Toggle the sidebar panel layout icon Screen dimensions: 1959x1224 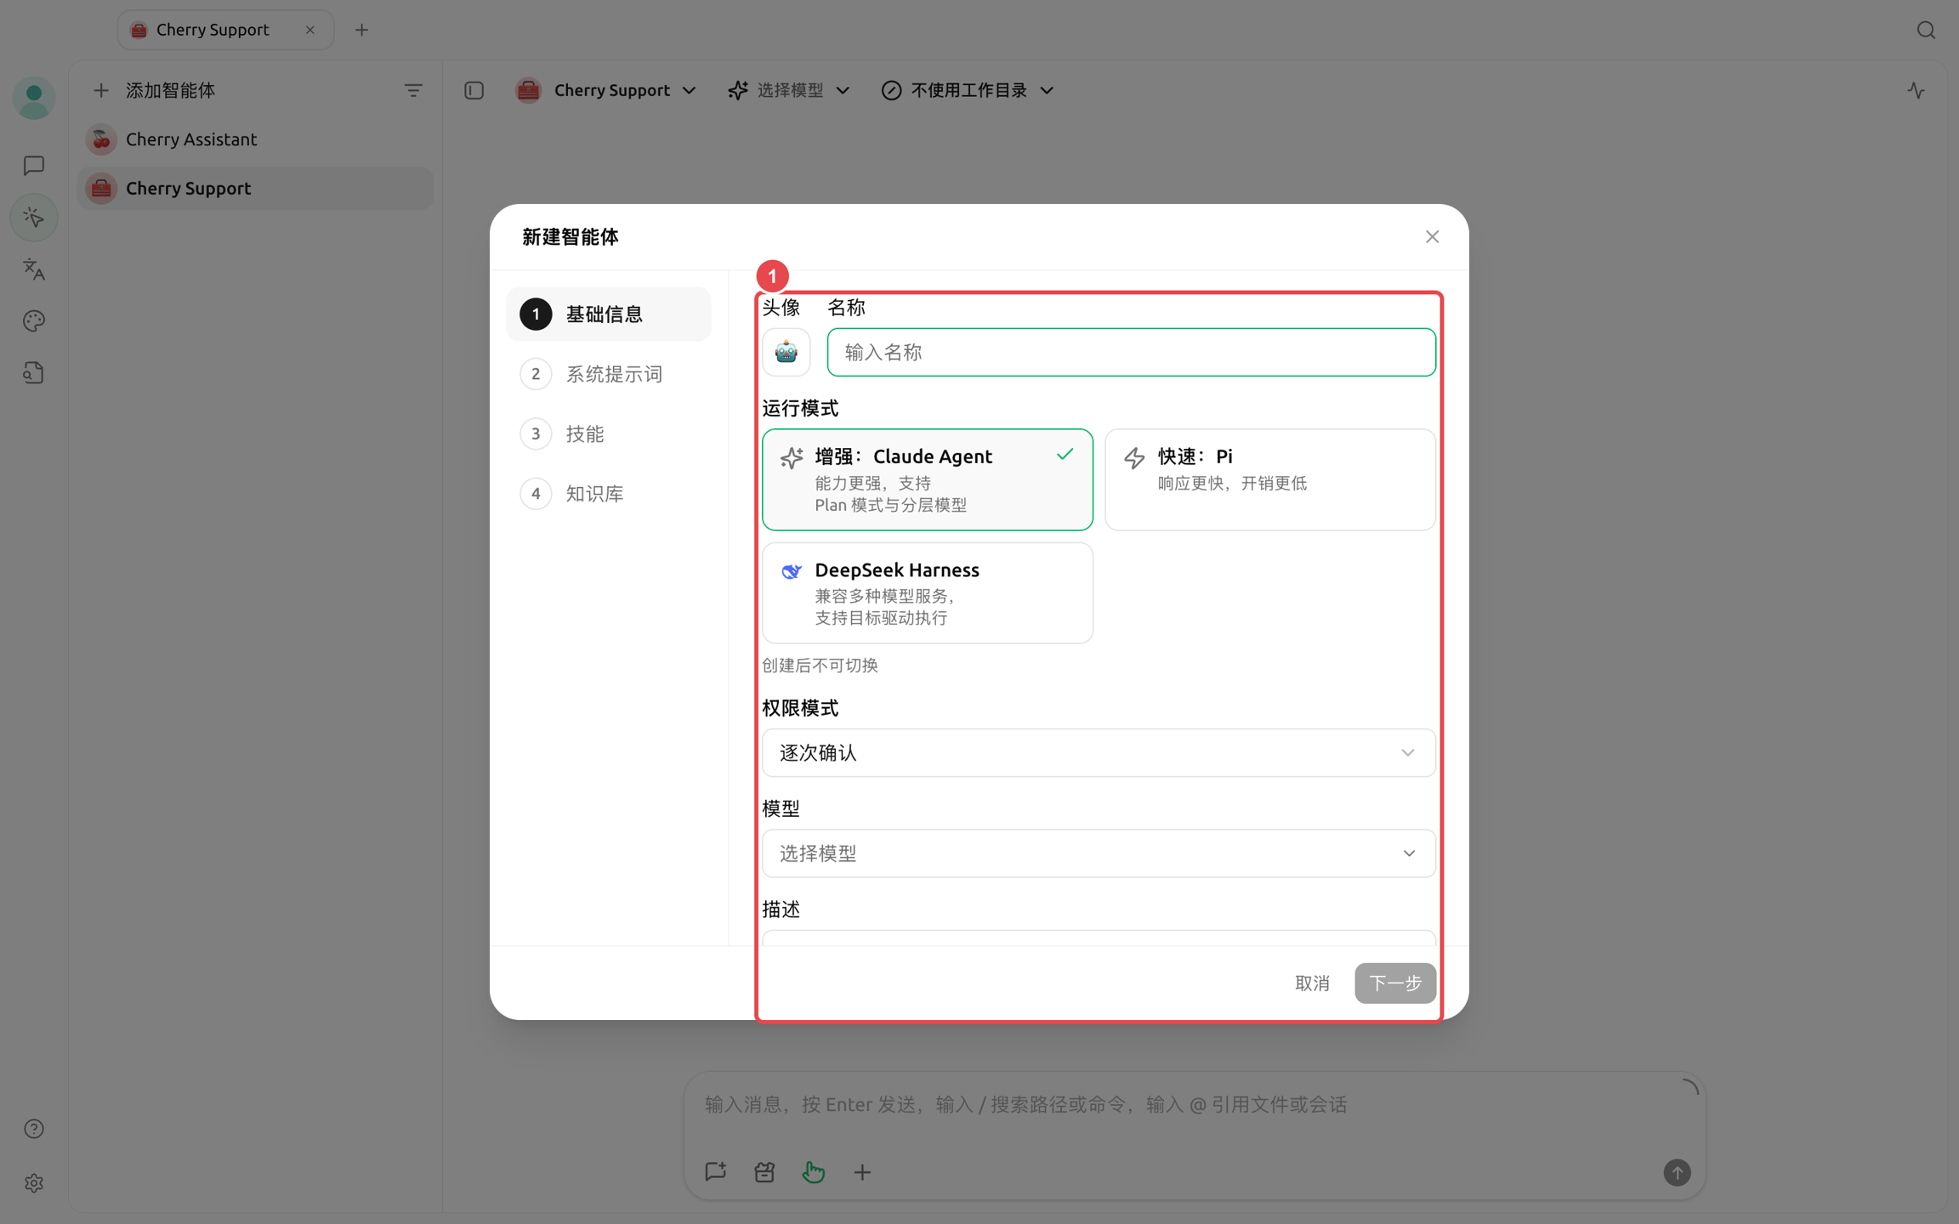474,90
